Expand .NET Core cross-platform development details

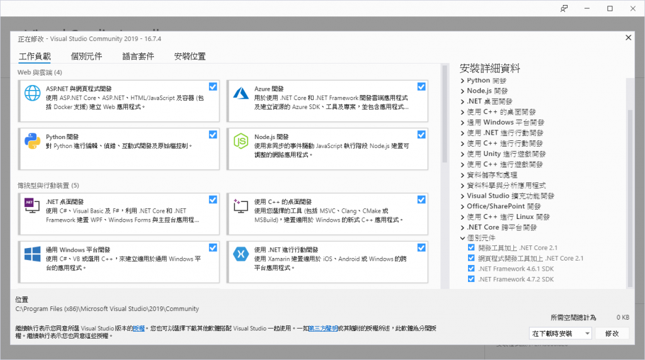pos(462,227)
